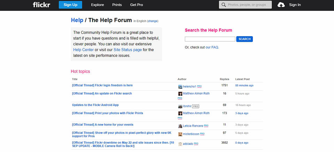Viewport: 334px width, 152px height.
Task: Open Print your photos with Flickr Prints thread
Action: [x=108, y=113]
